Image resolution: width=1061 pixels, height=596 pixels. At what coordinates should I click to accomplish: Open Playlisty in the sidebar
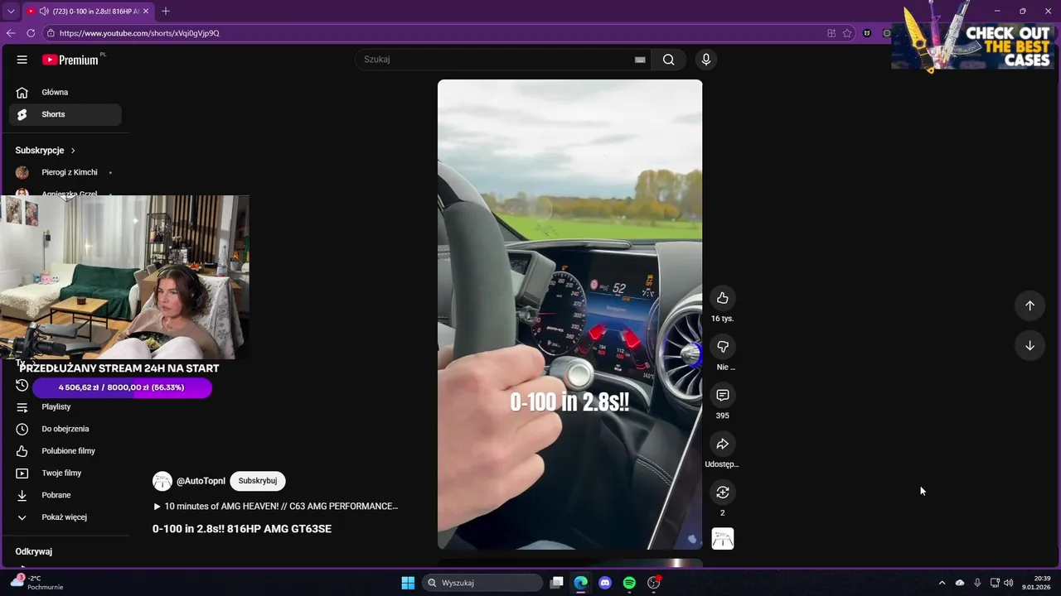[65, 406]
